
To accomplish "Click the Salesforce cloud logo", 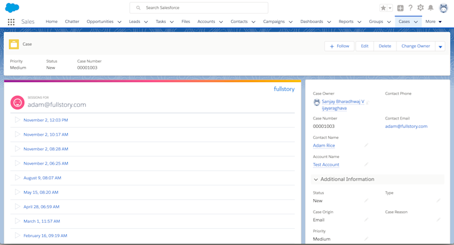I will [x=12, y=8].
